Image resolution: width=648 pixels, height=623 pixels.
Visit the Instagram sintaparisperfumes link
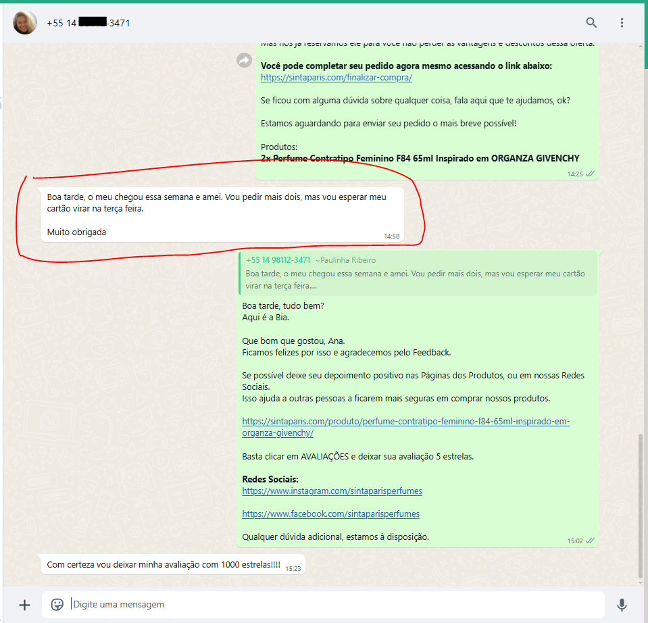click(x=332, y=491)
